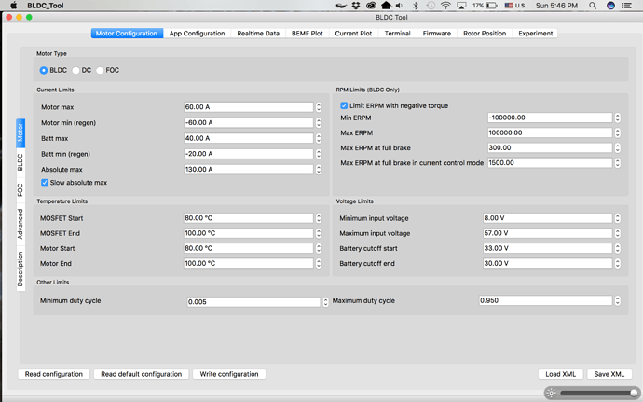Open the vertical BLDC side tab
Viewport: 643px width, 402px height.
point(21,161)
